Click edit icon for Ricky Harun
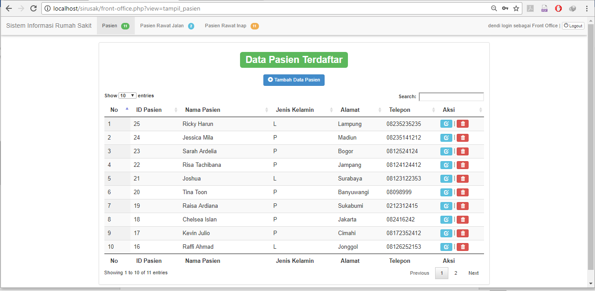This screenshot has width=595, height=291. [446, 124]
